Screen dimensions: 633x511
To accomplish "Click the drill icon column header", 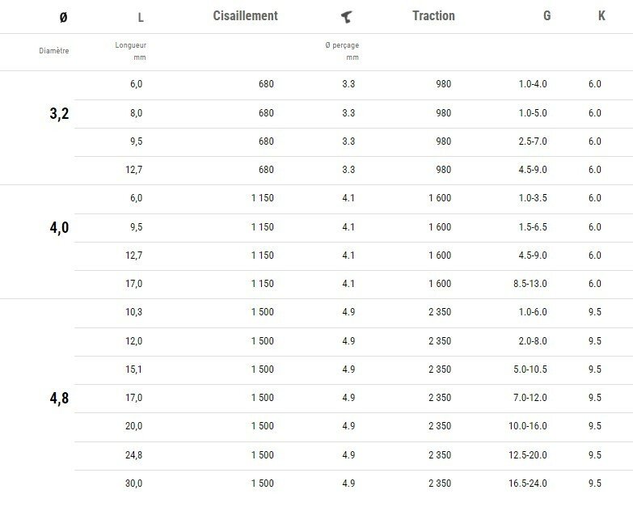I will pyautogui.click(x=348, y=16).
